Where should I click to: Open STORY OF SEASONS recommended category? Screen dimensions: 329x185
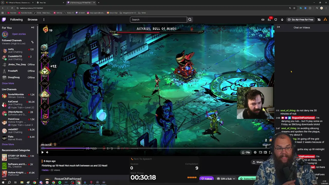[x=18, y=157]
